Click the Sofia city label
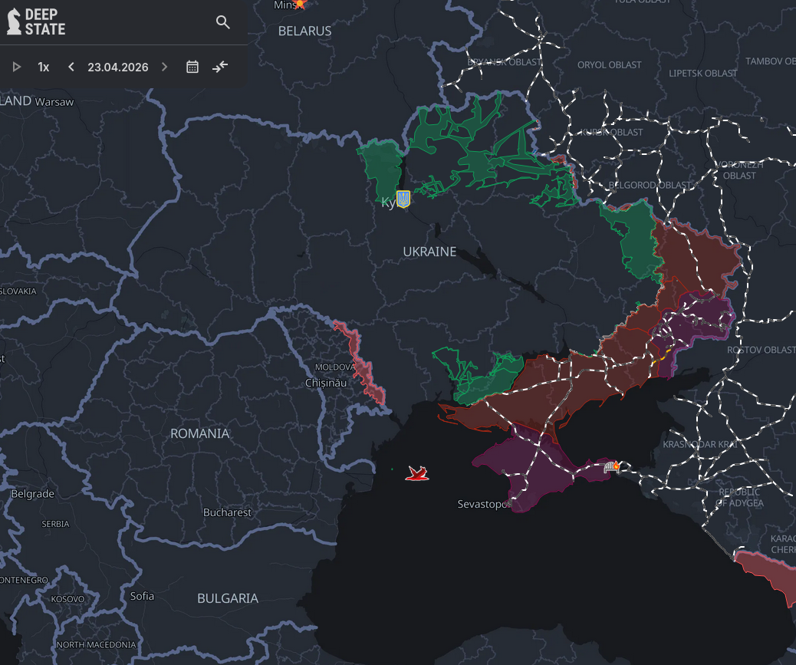 (142, 596)
